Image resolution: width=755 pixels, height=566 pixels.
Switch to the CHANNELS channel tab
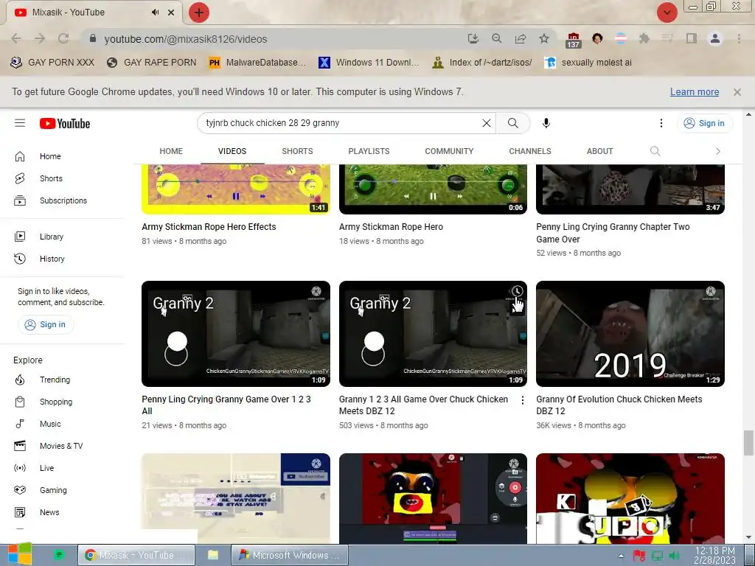[530, 151]
